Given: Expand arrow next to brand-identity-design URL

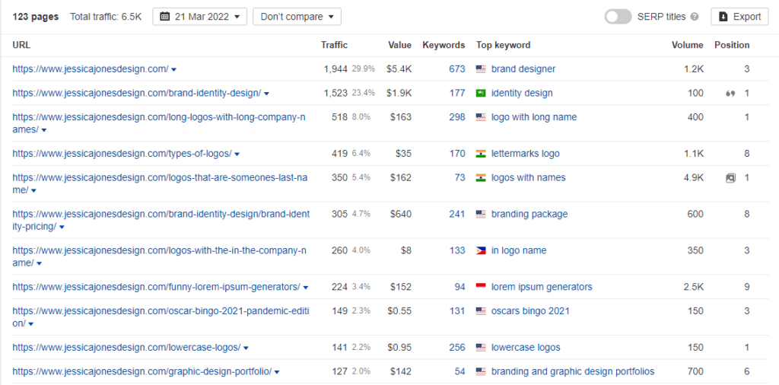Looking at the screenshot, I should [x=266, y=94].
